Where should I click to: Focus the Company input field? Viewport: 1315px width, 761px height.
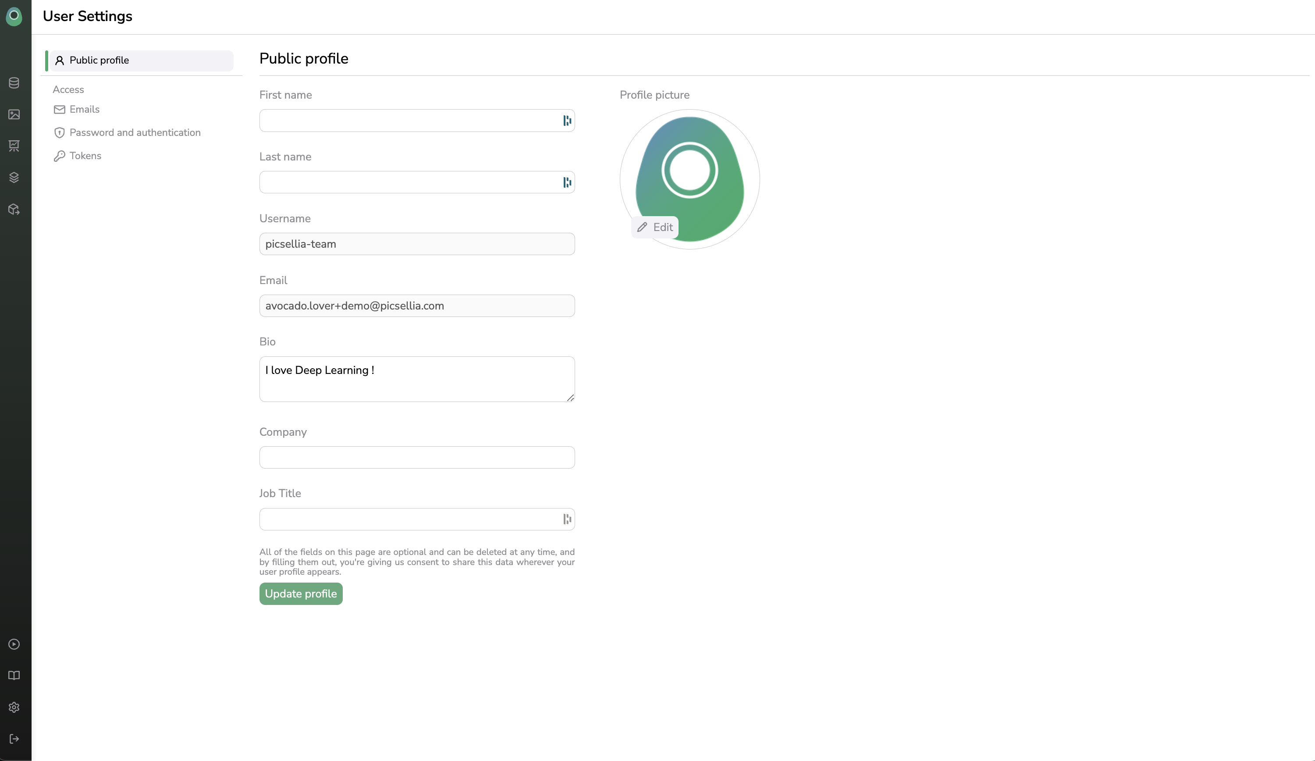point(416,457)
